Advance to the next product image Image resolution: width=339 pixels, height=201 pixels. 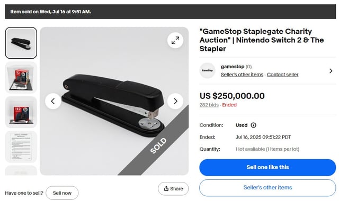click(x=175, y=101)
